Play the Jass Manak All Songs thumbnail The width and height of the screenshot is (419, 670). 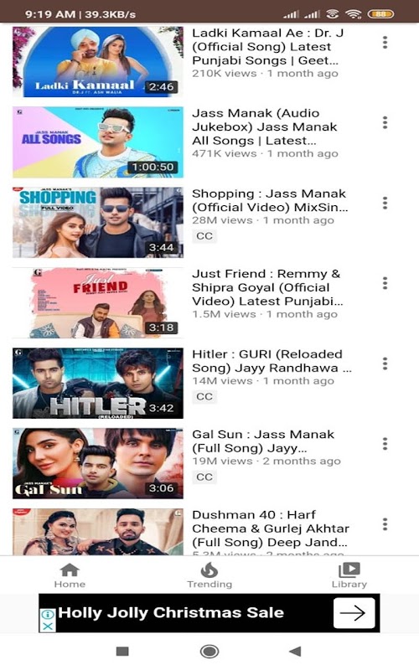tap(98, 142)
